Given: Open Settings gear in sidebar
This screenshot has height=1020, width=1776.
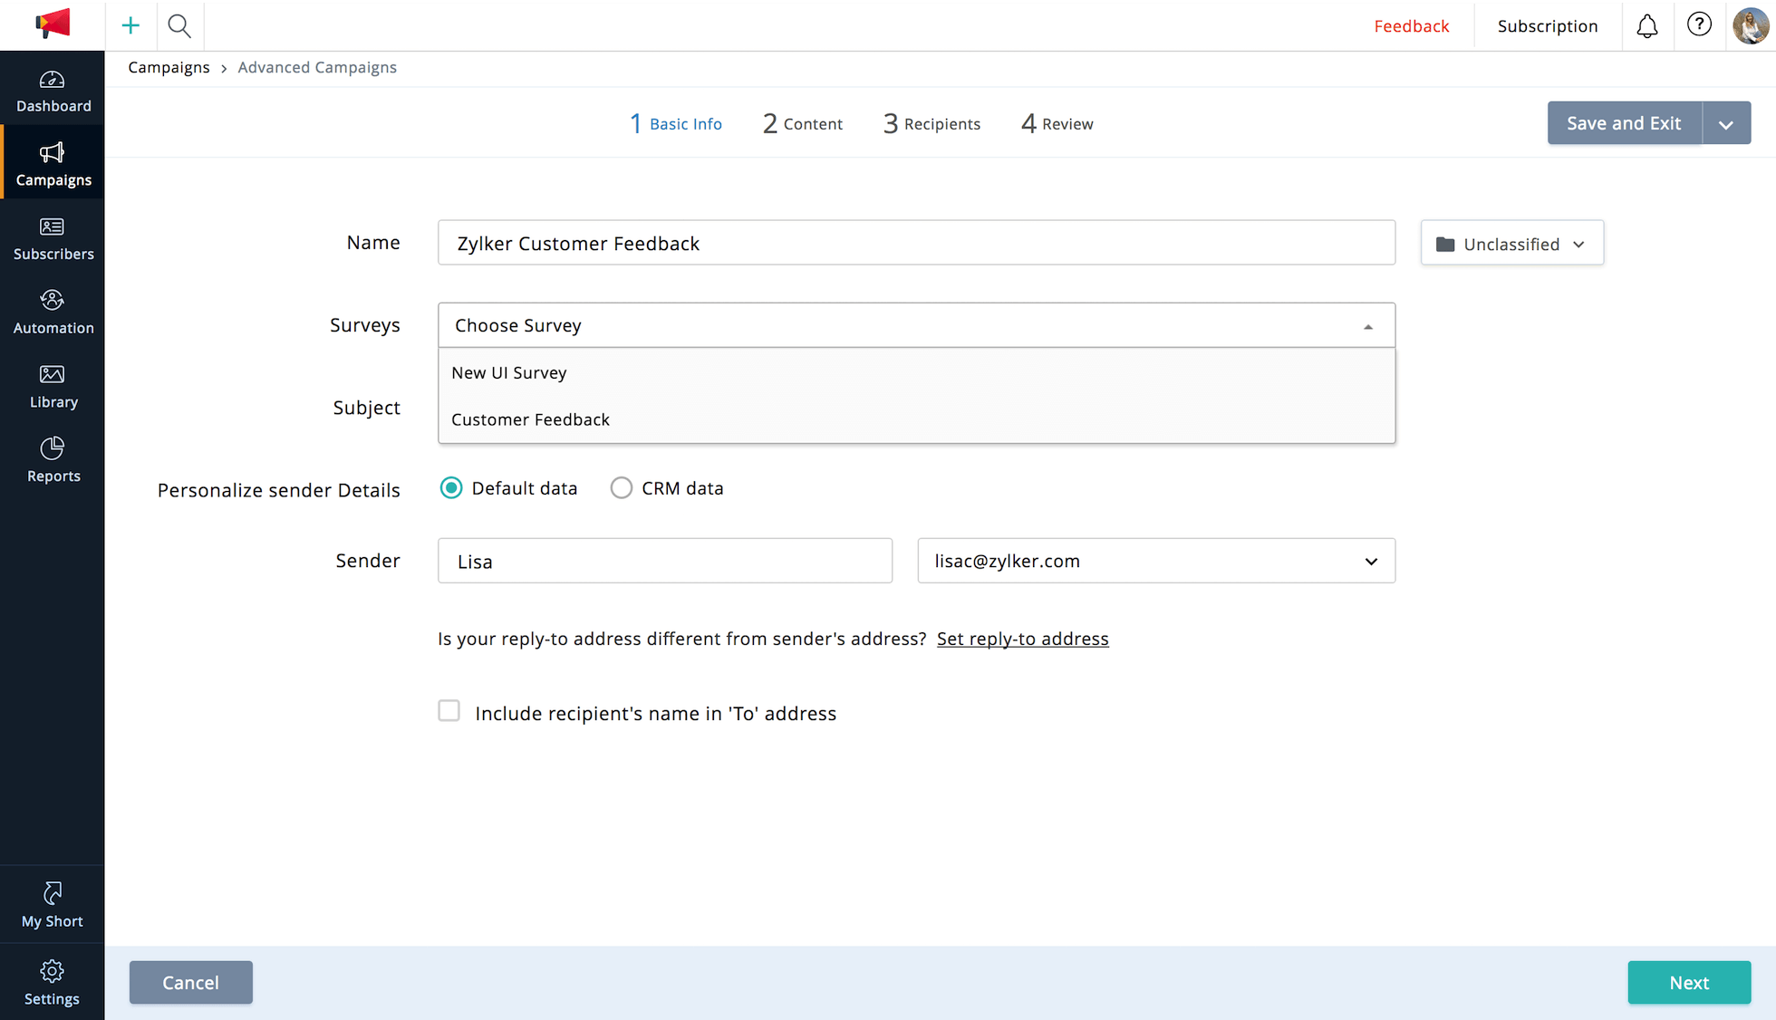Looking at the screenshot, I should coord(53,983).
